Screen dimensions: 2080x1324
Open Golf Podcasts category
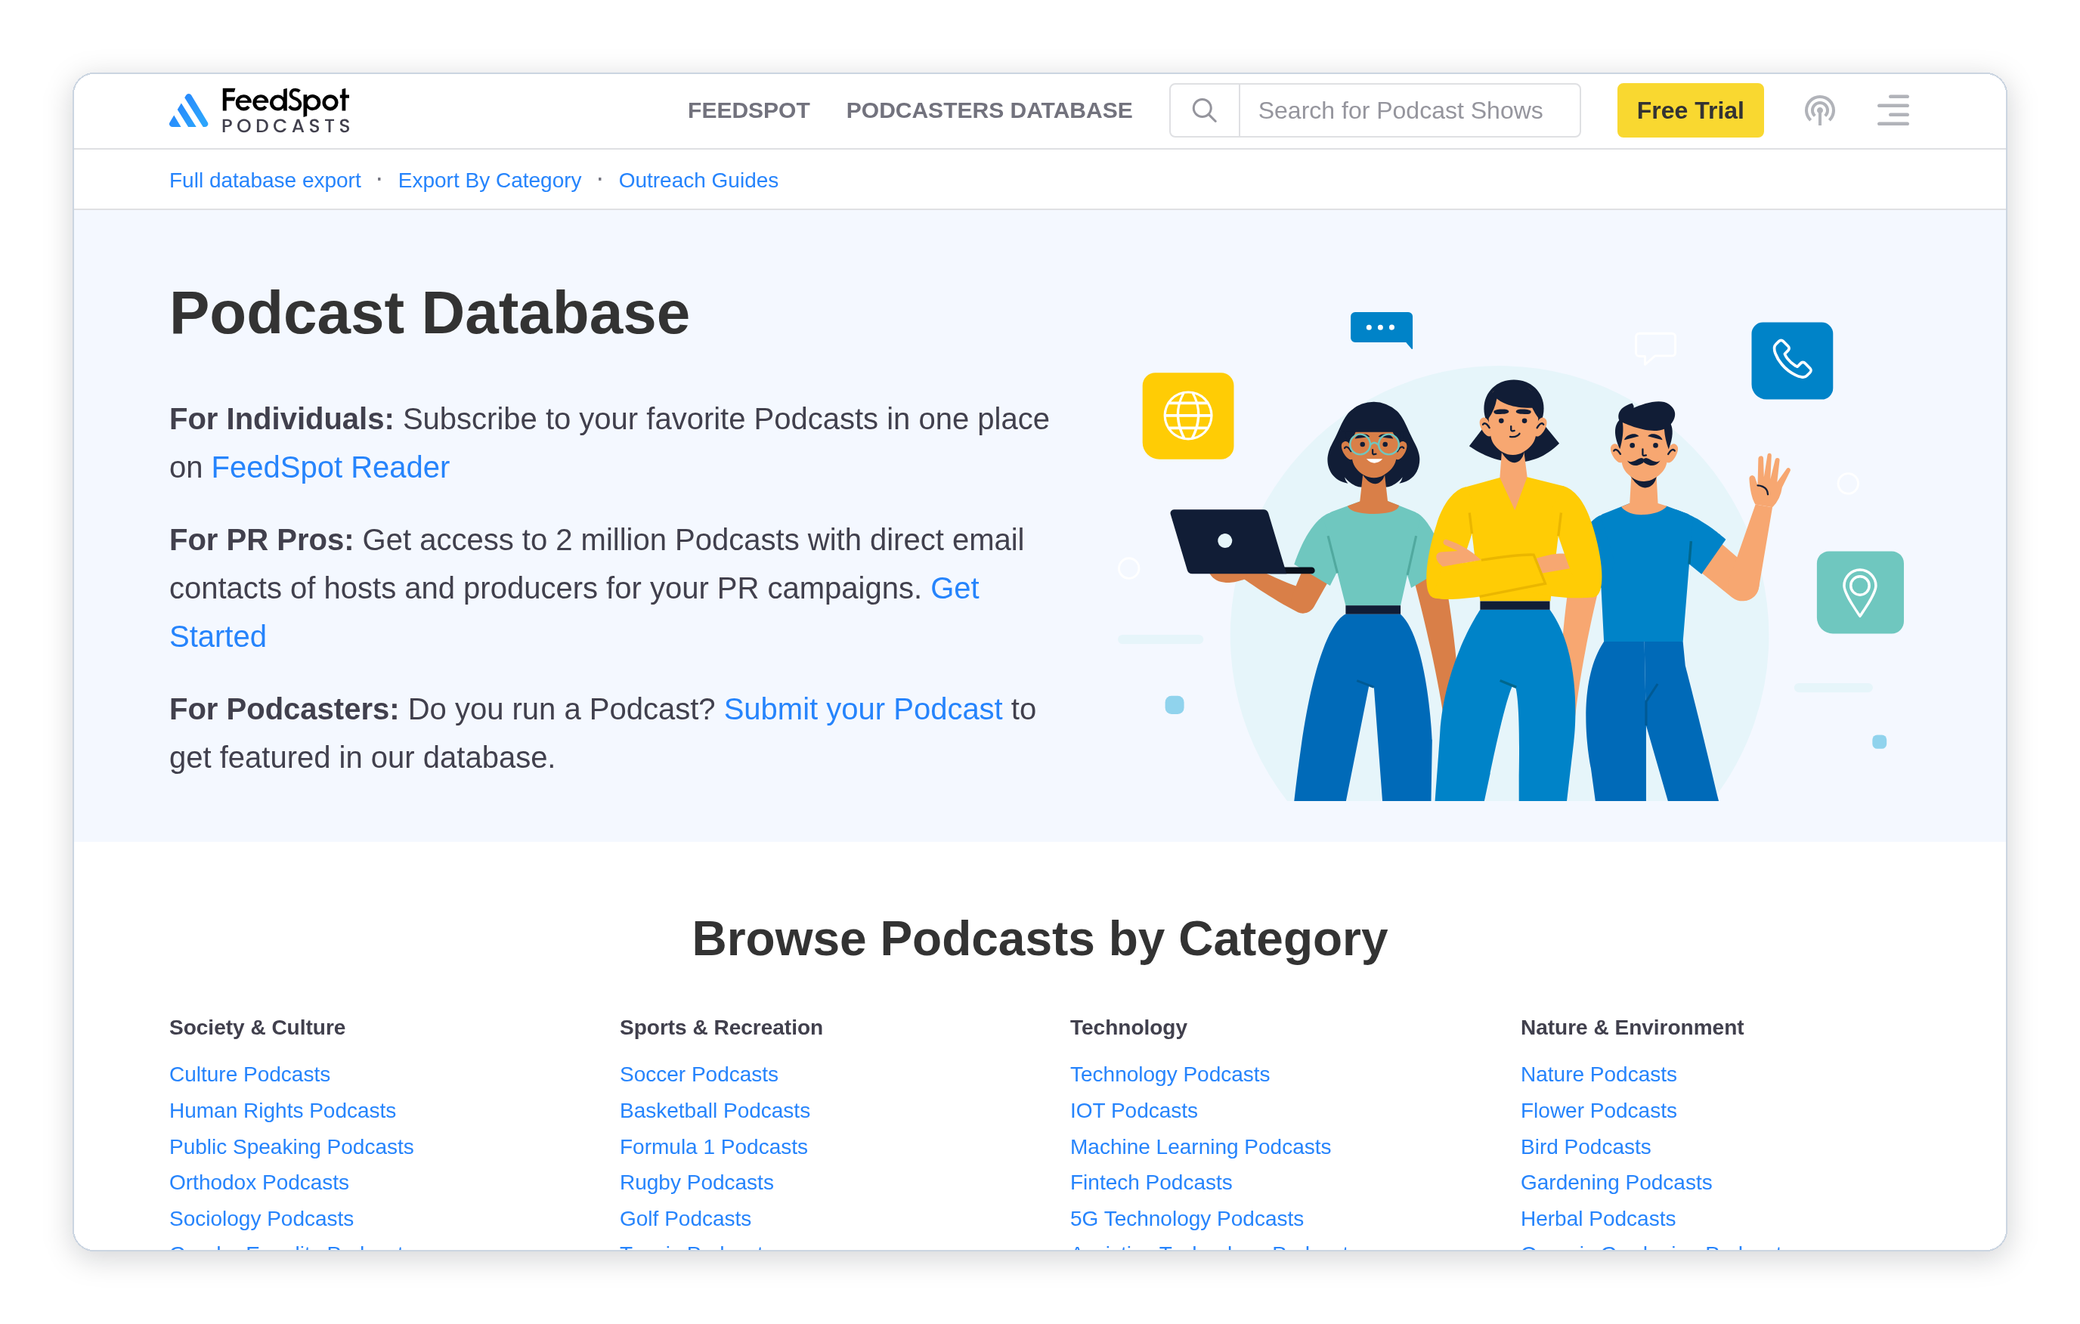tap(685, 1217)
